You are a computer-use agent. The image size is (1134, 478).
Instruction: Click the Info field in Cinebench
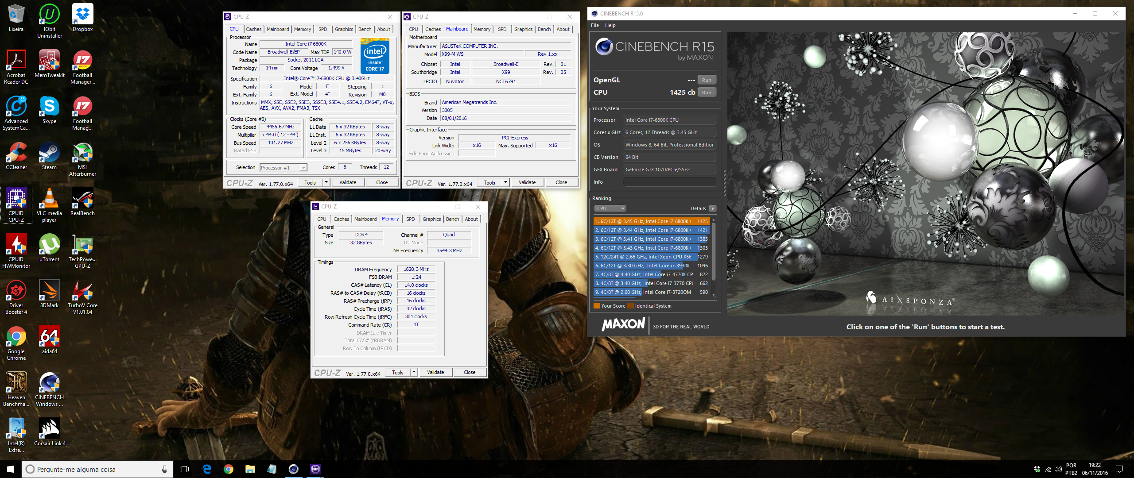[669, 182]
